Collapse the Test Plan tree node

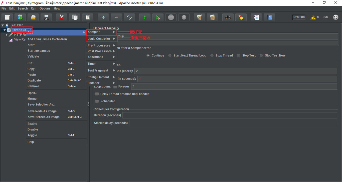click(3, 25)
